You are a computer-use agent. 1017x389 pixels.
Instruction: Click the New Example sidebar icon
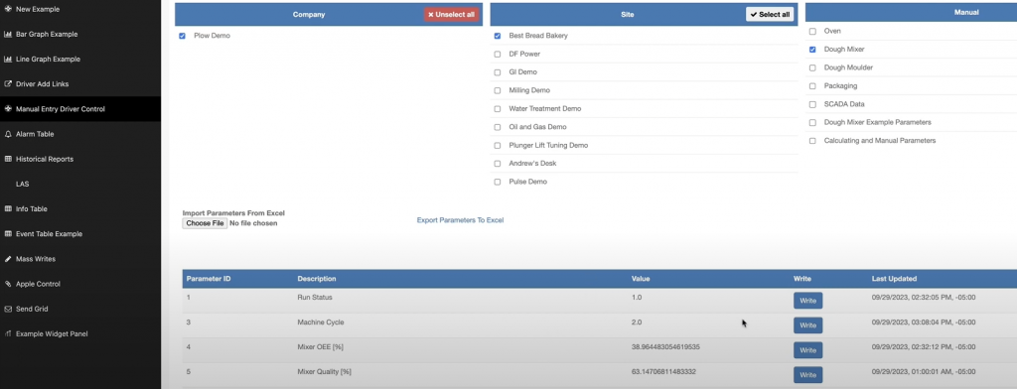[x=8, y=9]
